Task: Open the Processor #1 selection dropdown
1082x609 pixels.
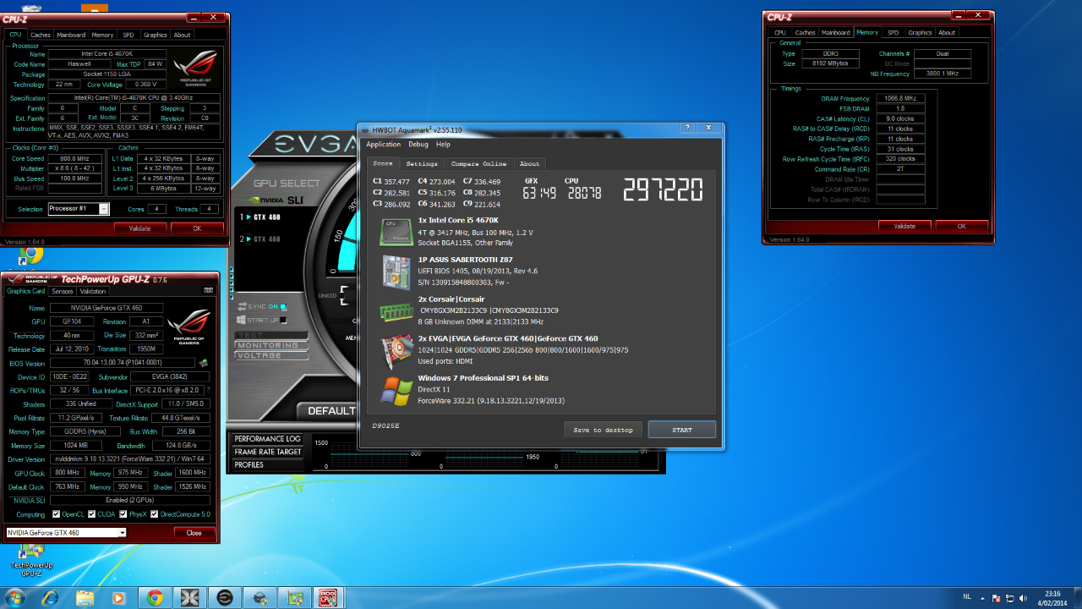Action: point(79,209)
